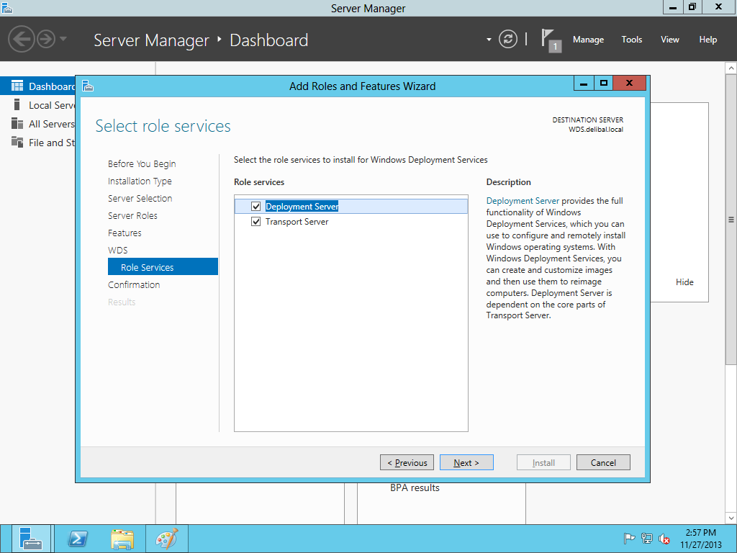This screenshot has width=737, height=553.
Task: Open Paint from the taskbar
Action: tap(166, 539)
